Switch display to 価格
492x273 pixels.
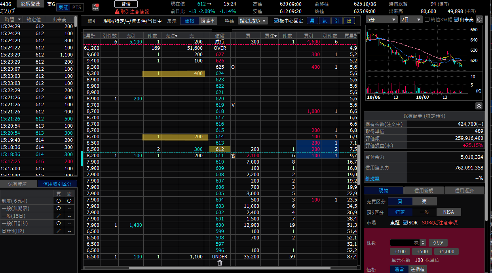[190, 21]
